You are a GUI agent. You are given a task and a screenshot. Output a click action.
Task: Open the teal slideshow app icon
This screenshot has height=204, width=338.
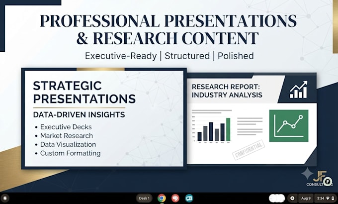pos(189,198)
